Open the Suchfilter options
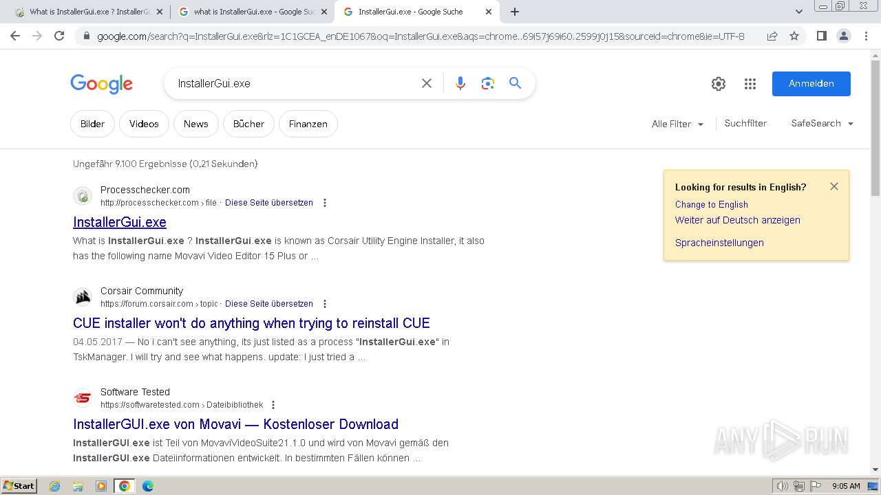This screenshot has width=881, height=495. 745,123
